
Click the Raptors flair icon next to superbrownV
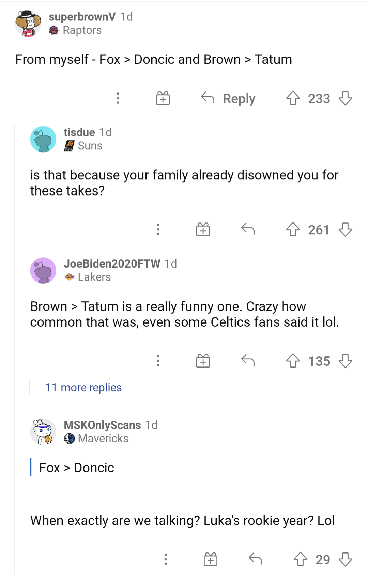point(54,30)
